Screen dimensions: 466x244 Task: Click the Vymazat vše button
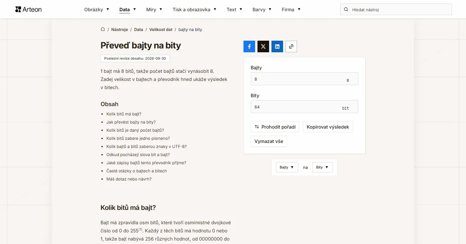(269, 141)
